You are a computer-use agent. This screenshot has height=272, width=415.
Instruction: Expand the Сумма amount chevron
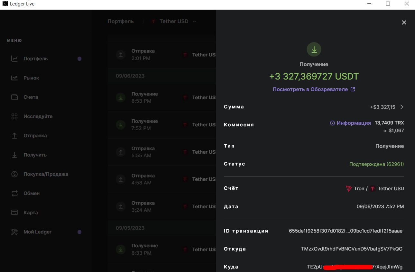[401, 107]
